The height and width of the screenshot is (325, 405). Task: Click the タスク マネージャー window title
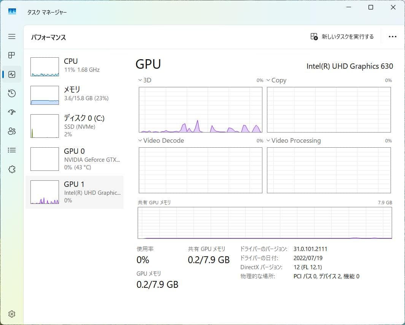click(47, 12)
